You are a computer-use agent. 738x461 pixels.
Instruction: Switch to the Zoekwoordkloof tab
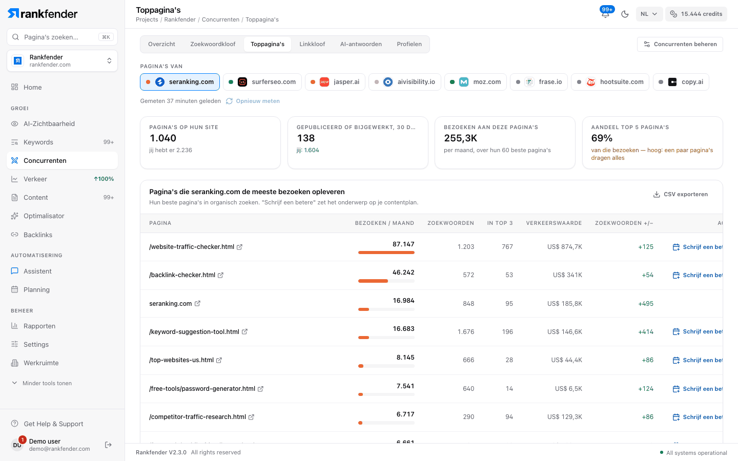(x=213, y=44)
